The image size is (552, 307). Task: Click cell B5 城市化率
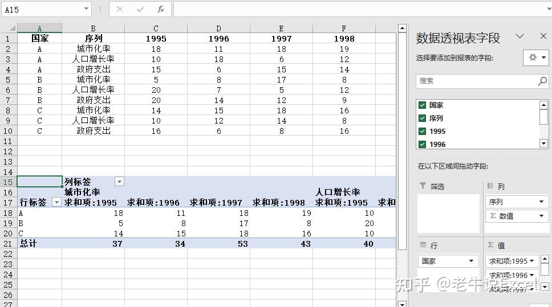coord(93,80)
